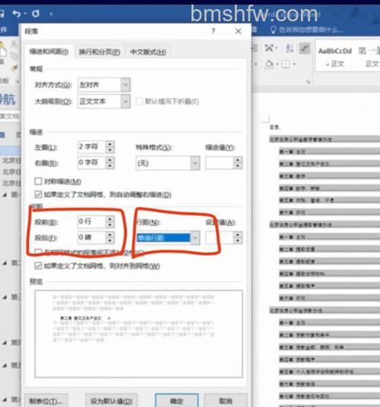
Task: Click the Sort A-Z icon in ribbon
Action: (x=290, y=48)
